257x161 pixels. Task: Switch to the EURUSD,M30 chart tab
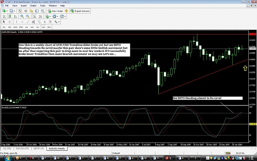click(x=22, y=149)
